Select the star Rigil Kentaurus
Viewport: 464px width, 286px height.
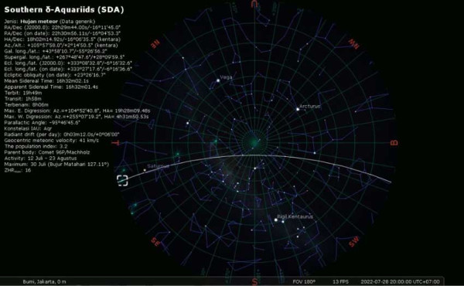[276, 220]
